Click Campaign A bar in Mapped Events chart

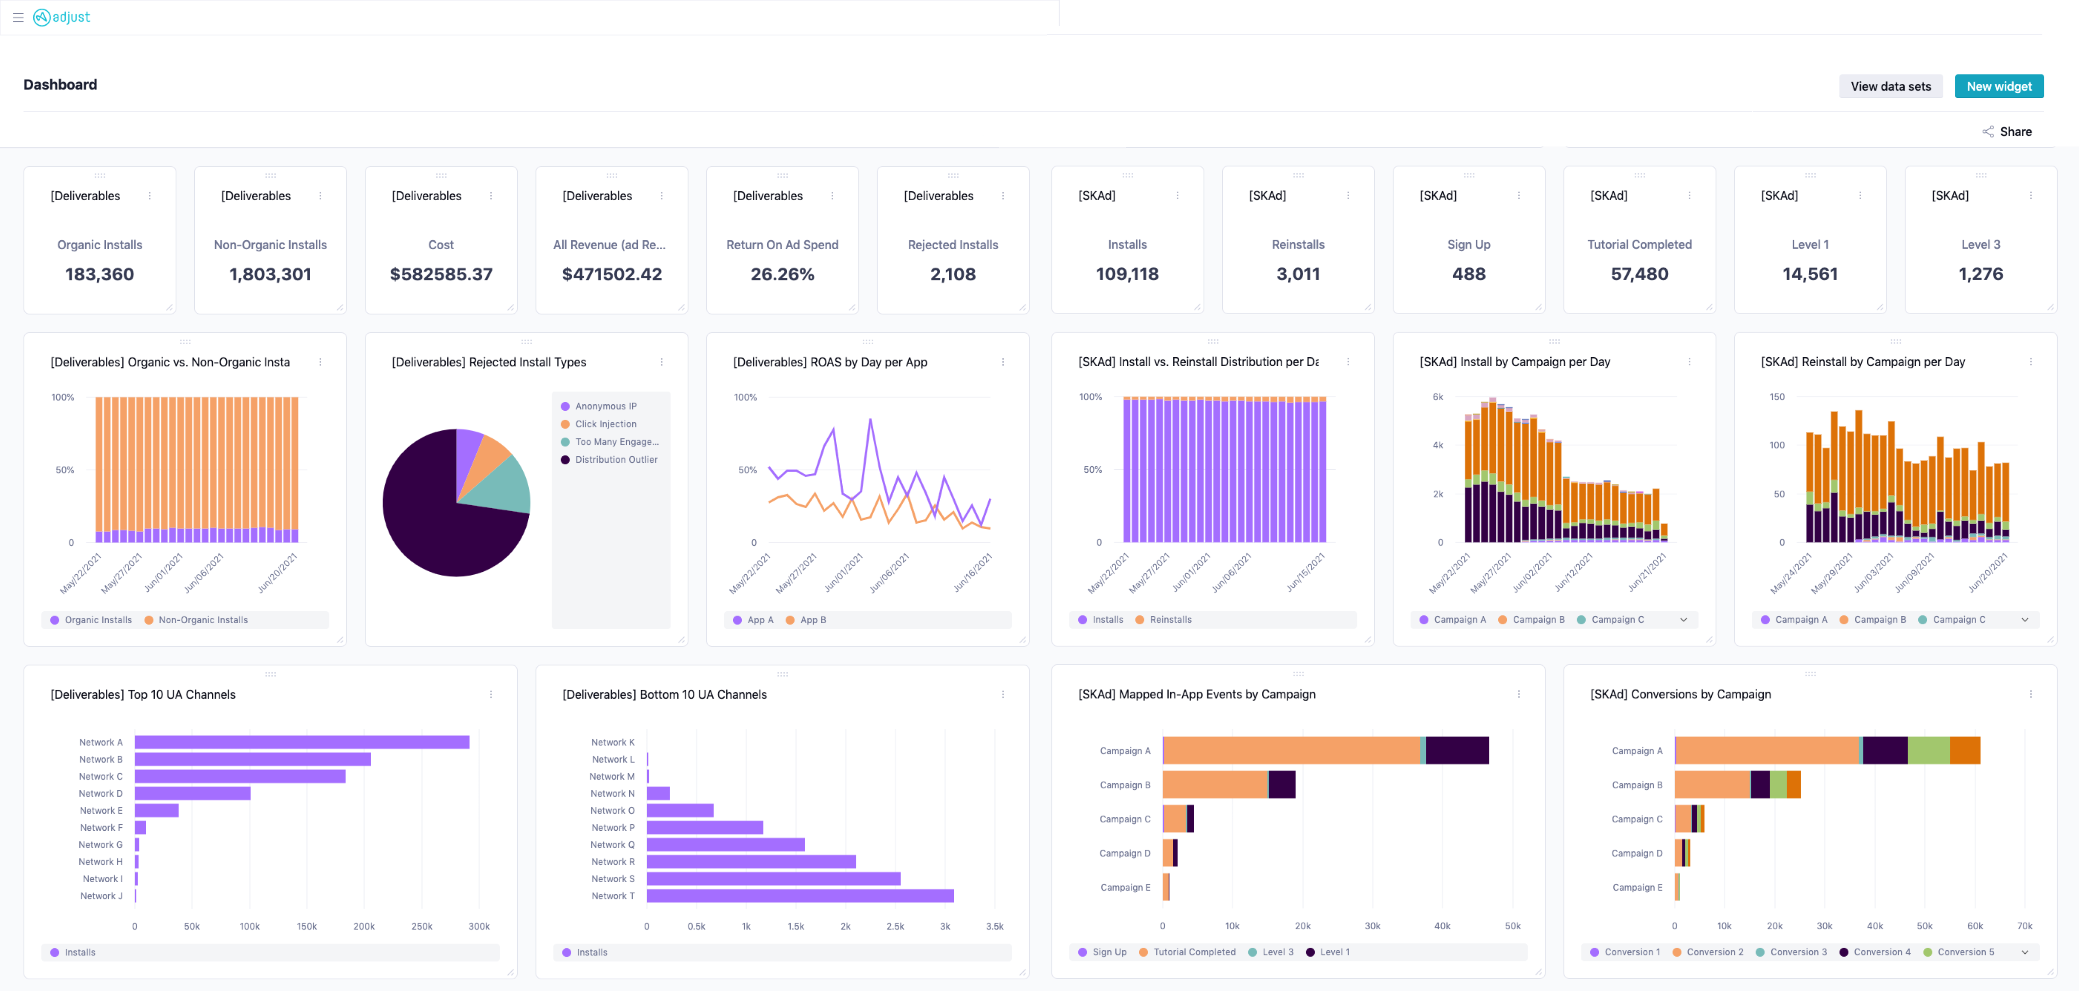click(x=1326, y=750)
